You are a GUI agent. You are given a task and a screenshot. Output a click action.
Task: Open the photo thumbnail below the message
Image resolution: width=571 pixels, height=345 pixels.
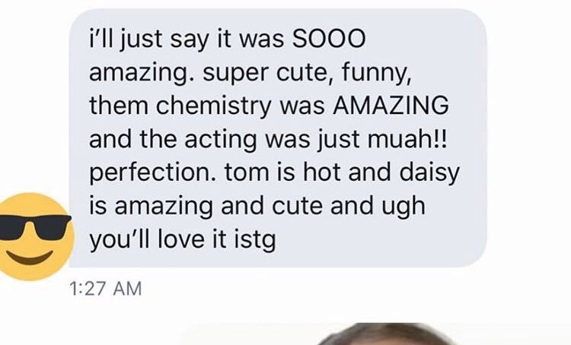coord(386,334)
